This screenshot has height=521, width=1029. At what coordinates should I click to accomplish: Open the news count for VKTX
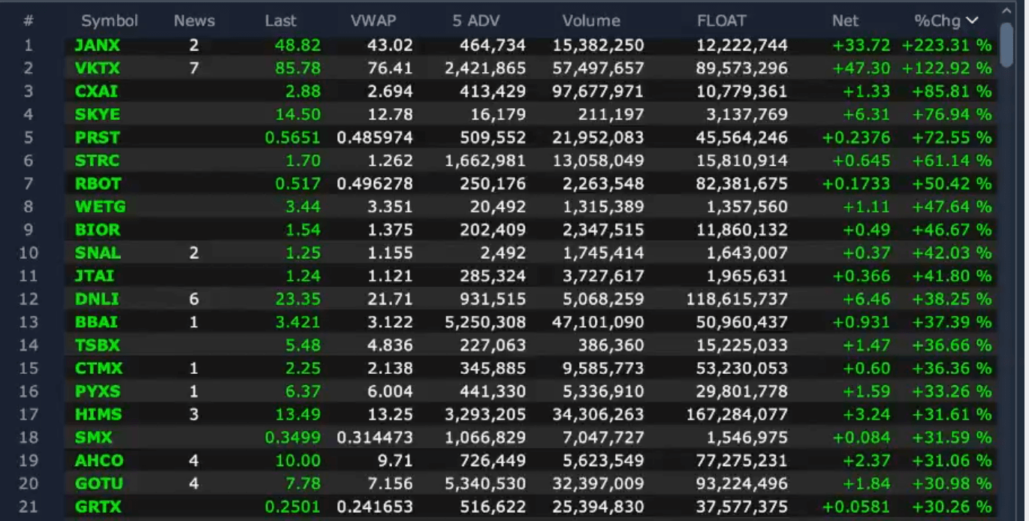click(194, 68)
